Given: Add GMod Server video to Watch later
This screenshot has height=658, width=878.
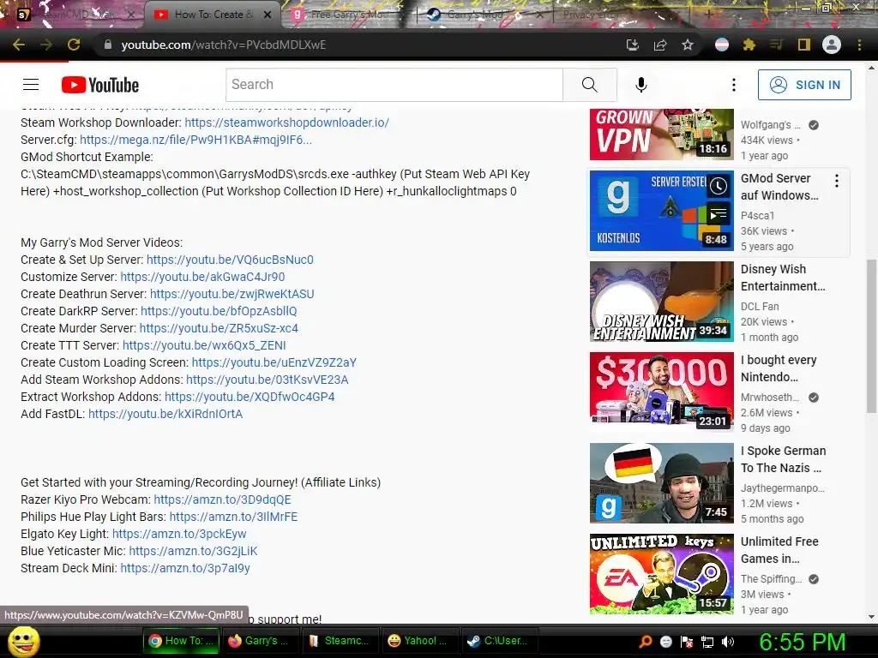Looking at the screenshot, I should pyautogui.click(x=719, y=186).
